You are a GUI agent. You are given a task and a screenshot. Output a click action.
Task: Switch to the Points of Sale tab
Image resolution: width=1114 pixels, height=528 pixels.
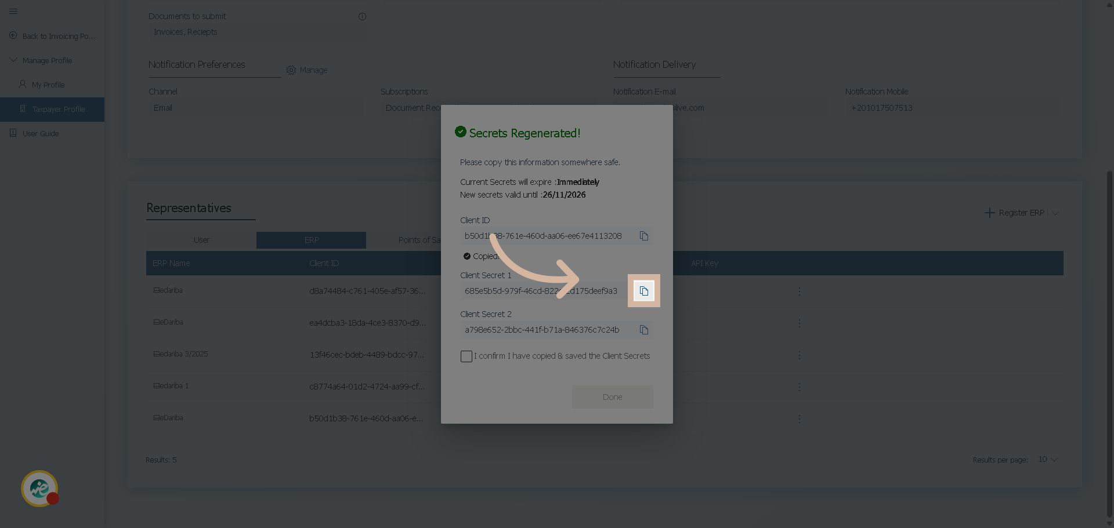coord(419,240)
